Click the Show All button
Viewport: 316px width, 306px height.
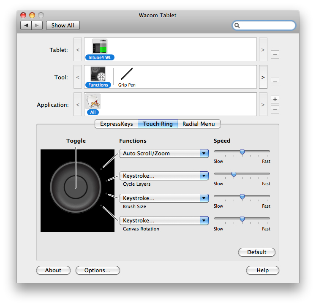(x=63, y=25)
